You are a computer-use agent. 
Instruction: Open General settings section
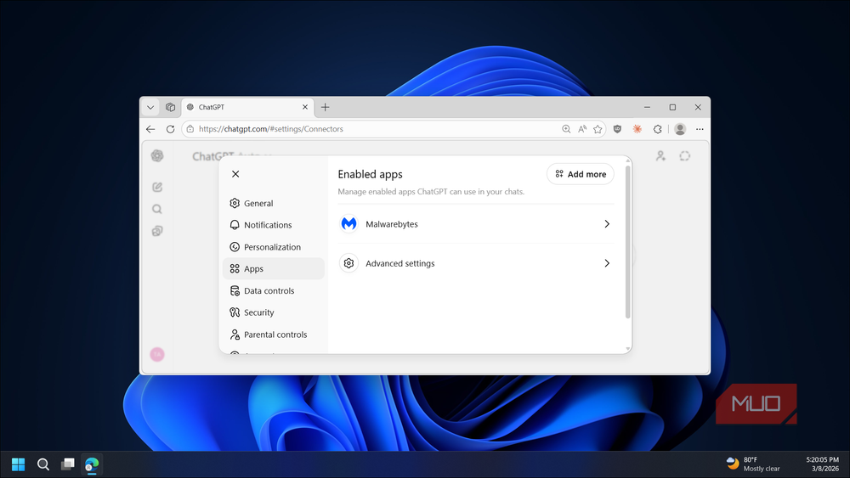click(273, 203)
